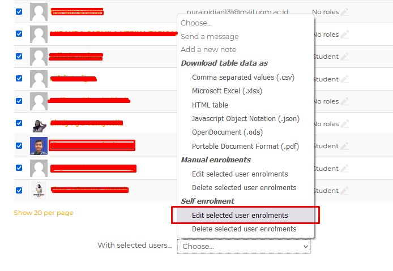Choose 'Send a message' from the dropdown list

coord(210,36)
